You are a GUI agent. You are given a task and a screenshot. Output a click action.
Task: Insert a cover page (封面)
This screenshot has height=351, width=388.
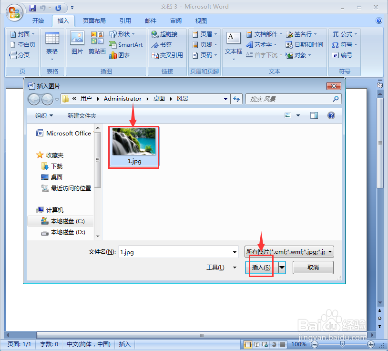(x=22, y=34)
